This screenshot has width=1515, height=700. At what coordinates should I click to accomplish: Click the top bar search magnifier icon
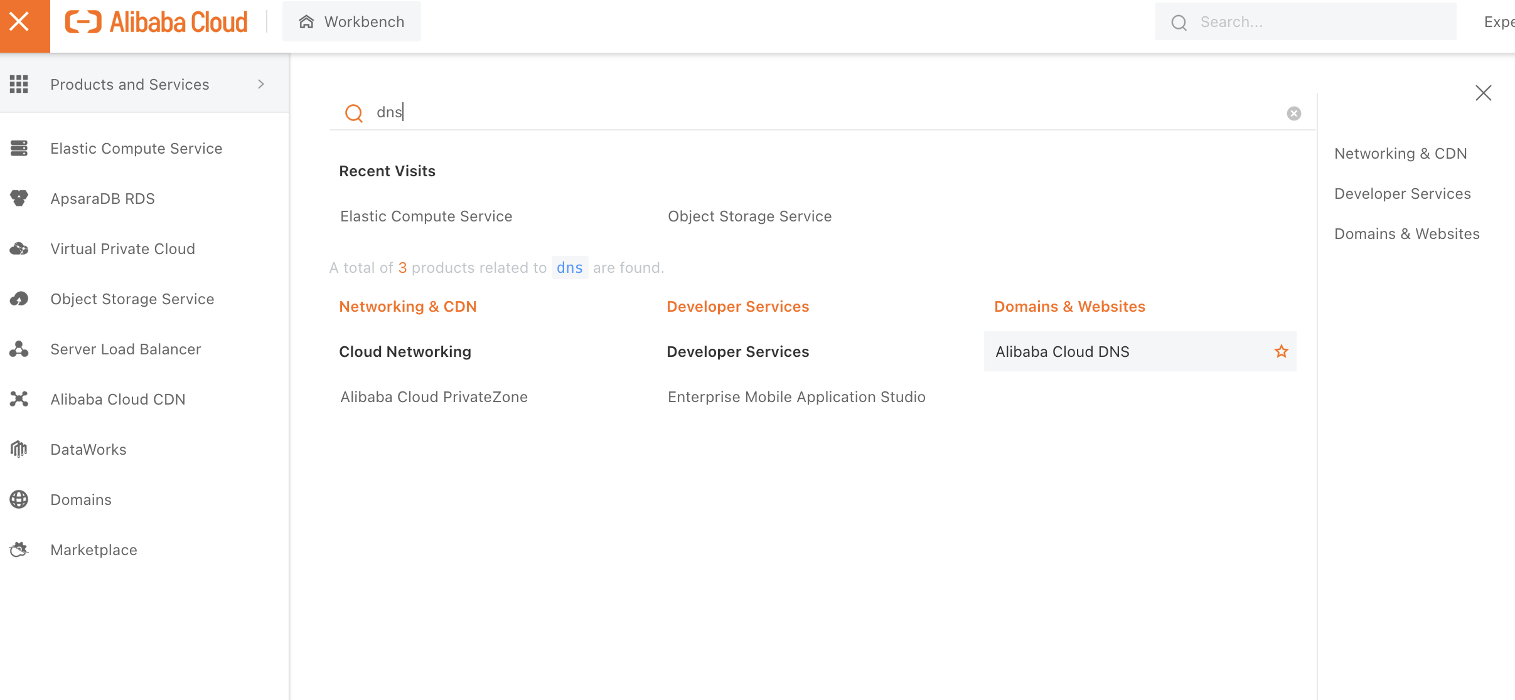pos(1179,23)
